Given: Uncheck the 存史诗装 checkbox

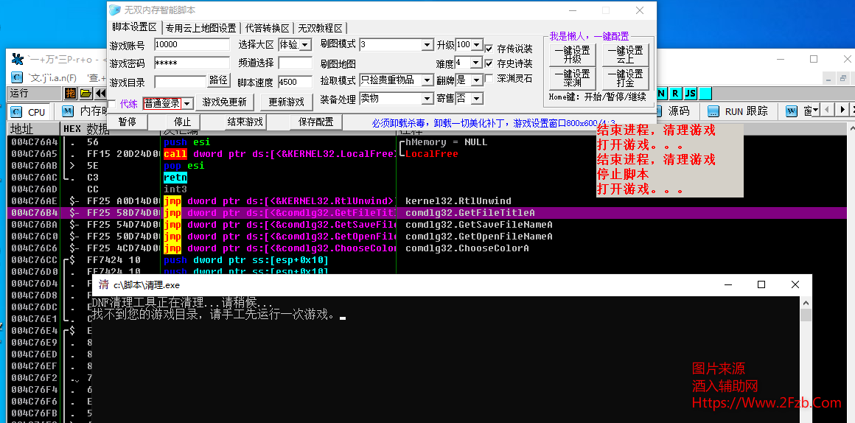Looking at the screenshot, I should pos(489,64).
